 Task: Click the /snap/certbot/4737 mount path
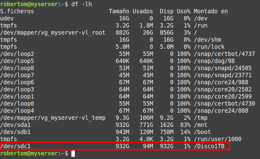(224, 54)
